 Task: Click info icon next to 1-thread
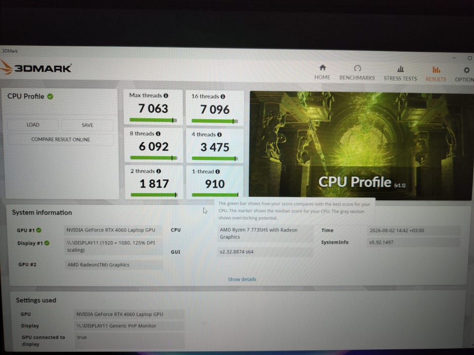tap(217, 172)
